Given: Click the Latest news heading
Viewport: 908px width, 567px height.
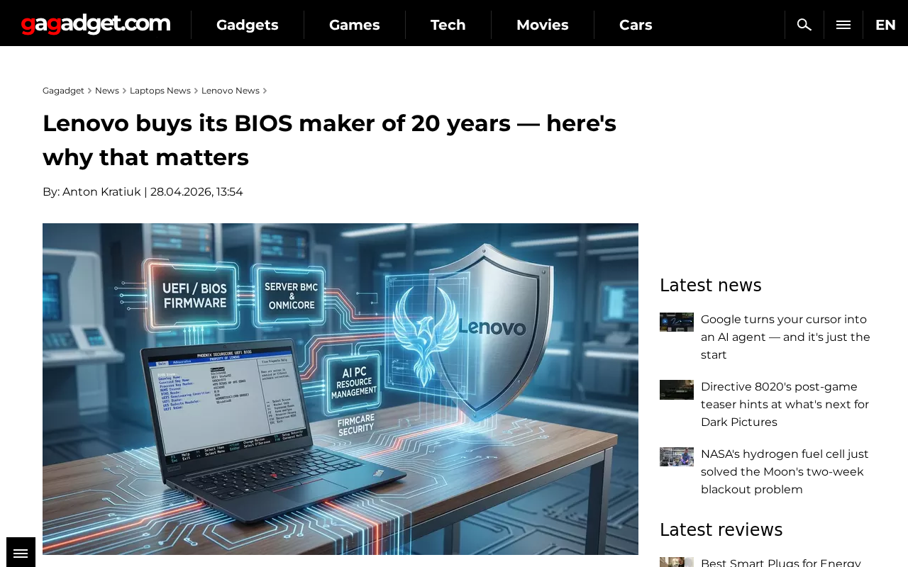Looking at the screenshot, I should click(x=711, y=286).
